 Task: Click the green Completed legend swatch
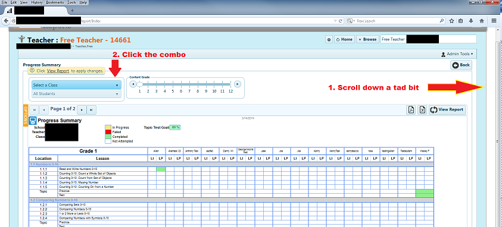[108, 136]
